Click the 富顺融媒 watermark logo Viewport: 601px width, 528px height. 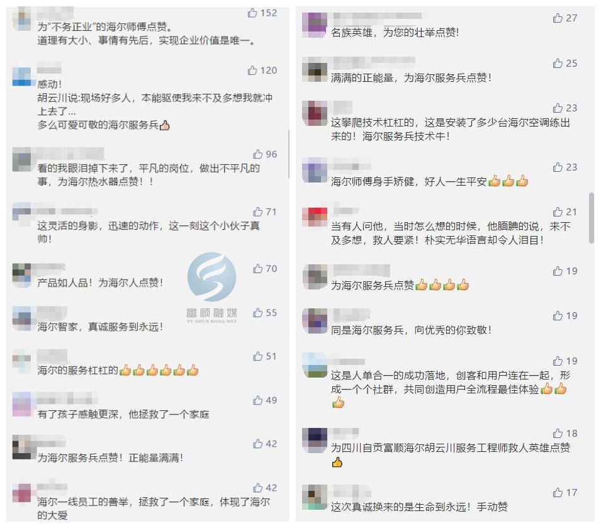click(211, 288)
